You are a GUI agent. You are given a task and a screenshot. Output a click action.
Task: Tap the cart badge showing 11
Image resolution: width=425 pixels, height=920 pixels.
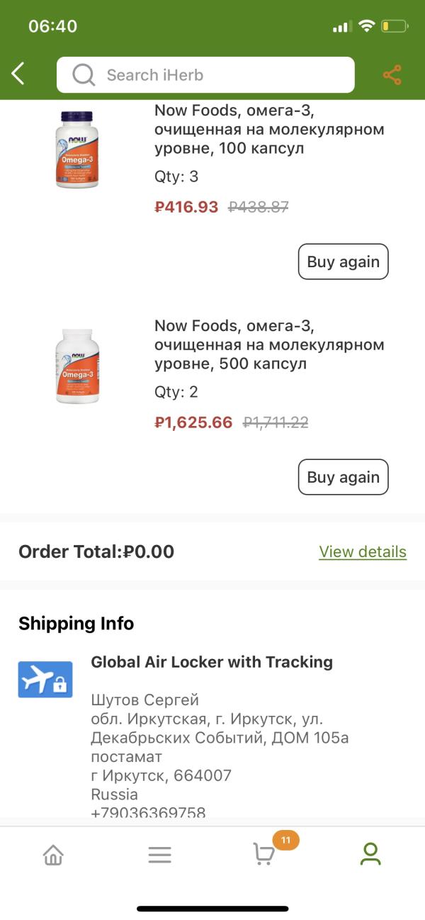285,841
